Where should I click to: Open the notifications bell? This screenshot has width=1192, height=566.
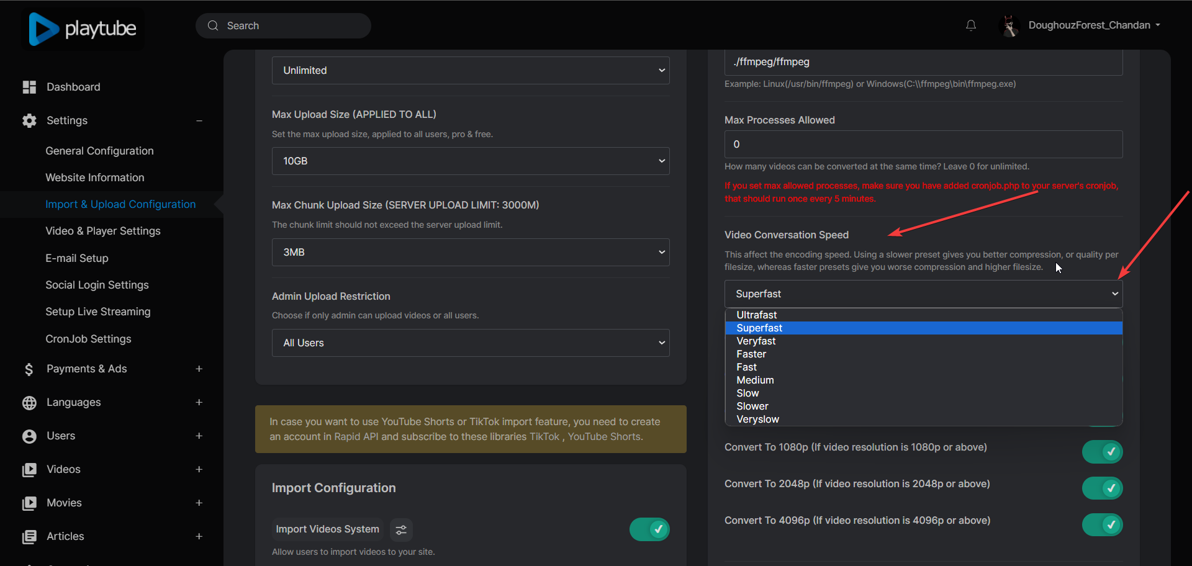click(971, 25)
